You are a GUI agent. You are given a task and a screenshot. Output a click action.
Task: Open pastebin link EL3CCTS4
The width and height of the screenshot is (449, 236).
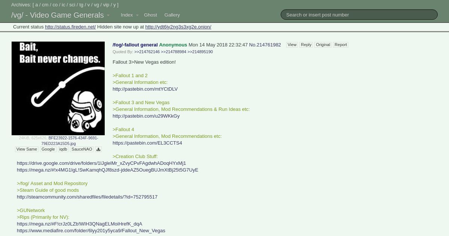pyautogui.click(x=147, y=143)
